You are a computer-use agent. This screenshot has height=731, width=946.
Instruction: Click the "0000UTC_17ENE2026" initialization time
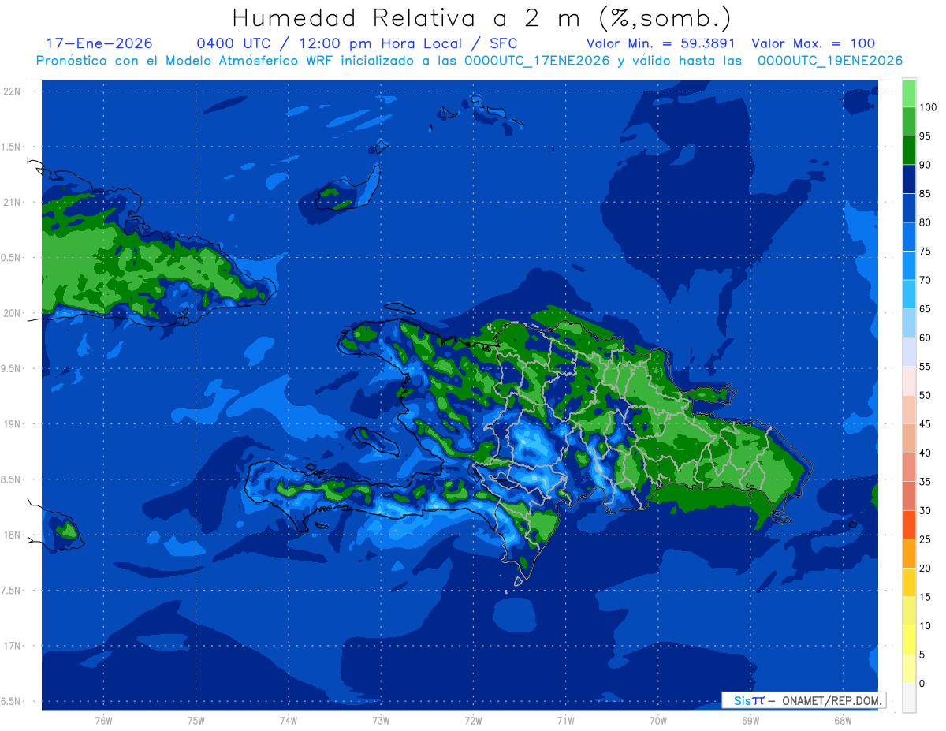tap(537, 61)
